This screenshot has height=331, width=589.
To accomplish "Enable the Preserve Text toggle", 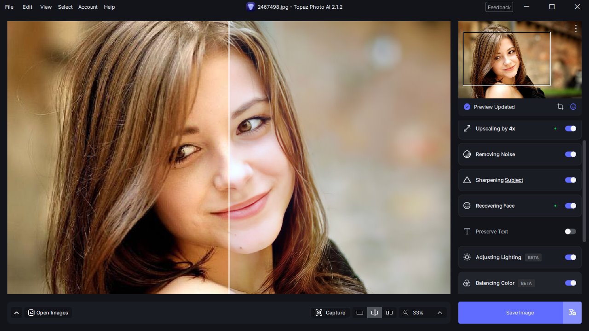I will (570, 232).
